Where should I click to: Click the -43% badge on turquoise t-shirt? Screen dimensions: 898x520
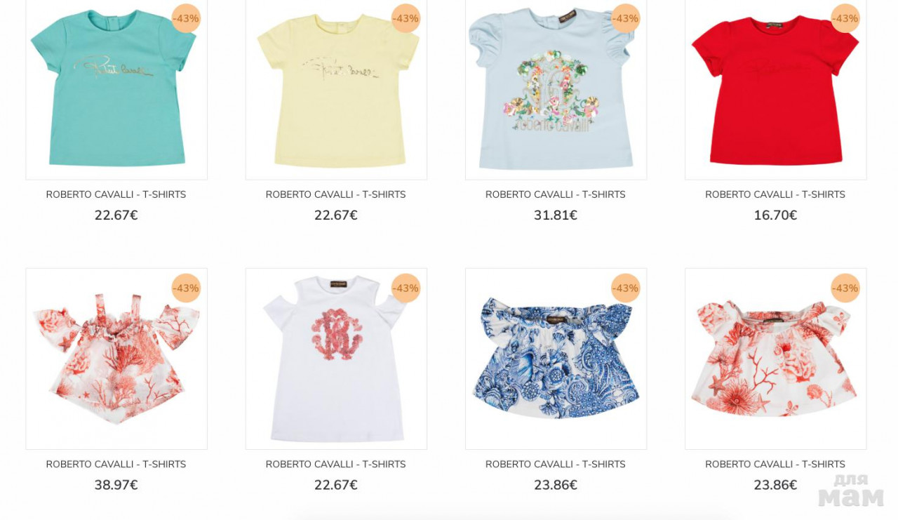pos(186,18)
